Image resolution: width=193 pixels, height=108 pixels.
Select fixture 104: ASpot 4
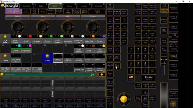tap(37, 67)
